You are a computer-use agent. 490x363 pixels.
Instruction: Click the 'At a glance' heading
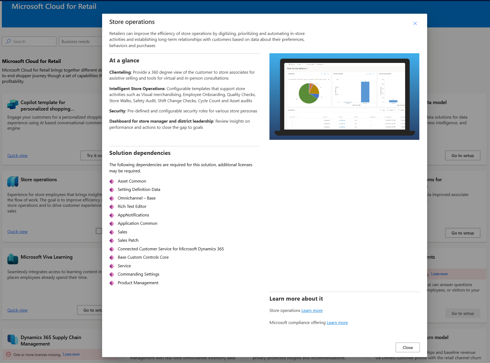[124, 60]
